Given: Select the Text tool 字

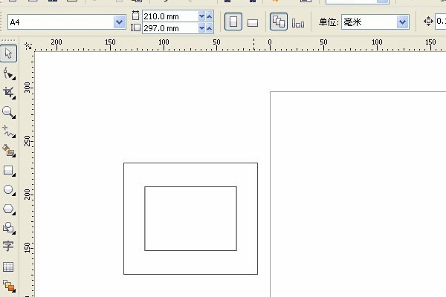Looking at the screenshot, I should [x=8, y=246].
